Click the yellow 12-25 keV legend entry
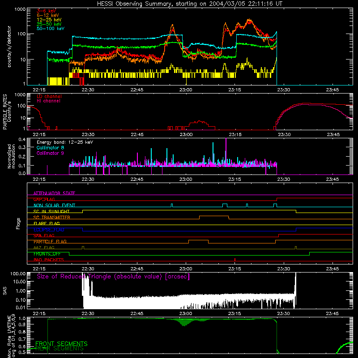 (x=49, y=20)
